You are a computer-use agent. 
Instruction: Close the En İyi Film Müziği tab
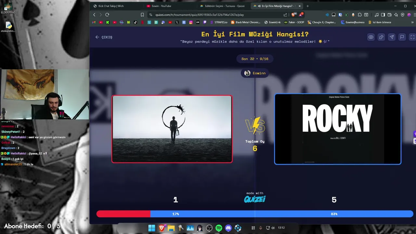click(x=300, y=6)
